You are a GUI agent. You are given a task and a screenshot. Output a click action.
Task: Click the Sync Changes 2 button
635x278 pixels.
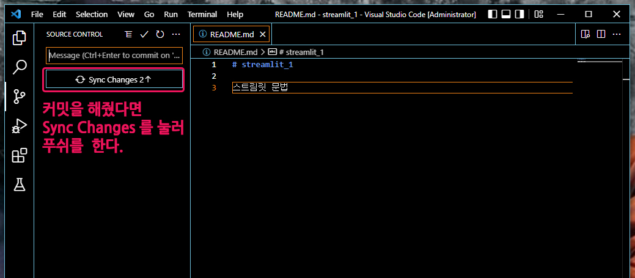click(x=114, y=79)
